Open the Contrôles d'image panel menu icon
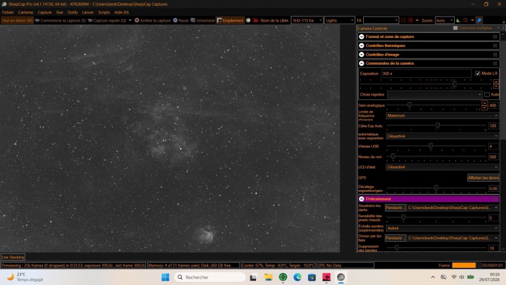The image size is (506, 285). [495, 54]
